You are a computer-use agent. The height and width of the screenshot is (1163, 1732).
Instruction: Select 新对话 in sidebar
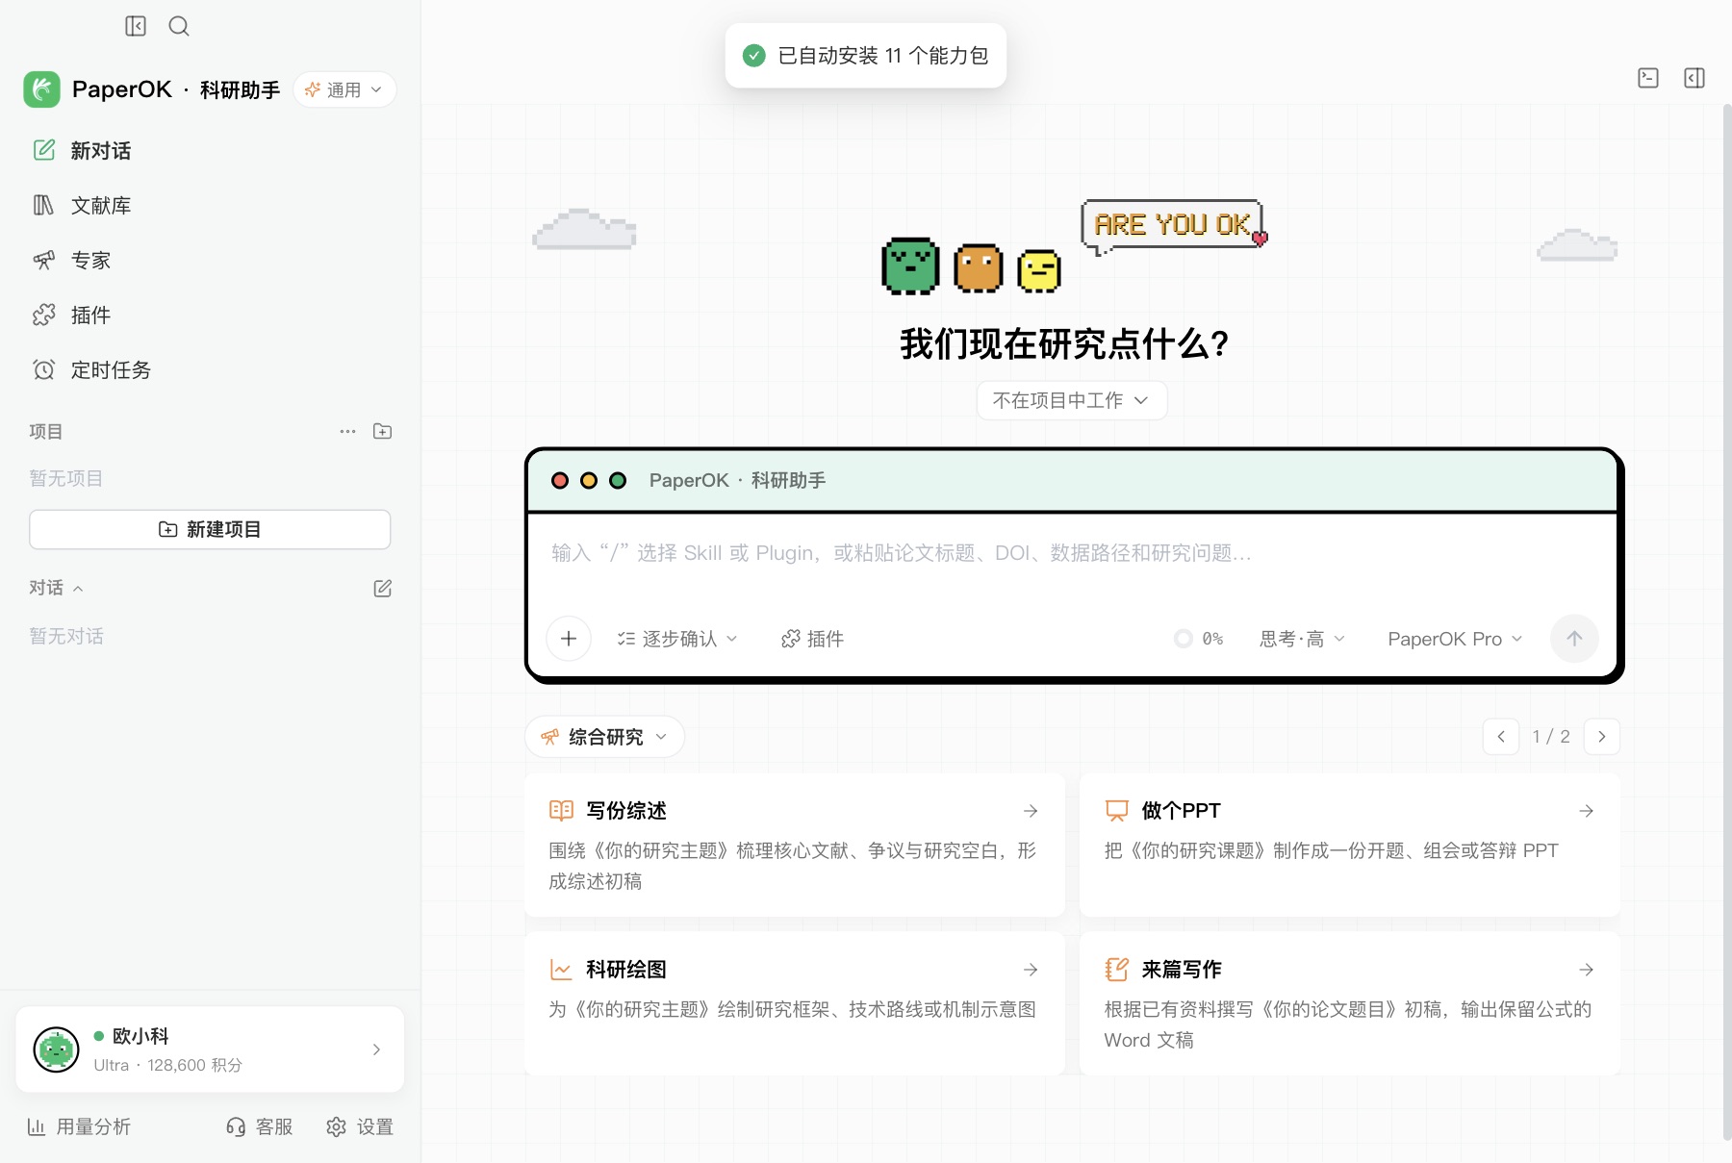(x=210, y=150)
